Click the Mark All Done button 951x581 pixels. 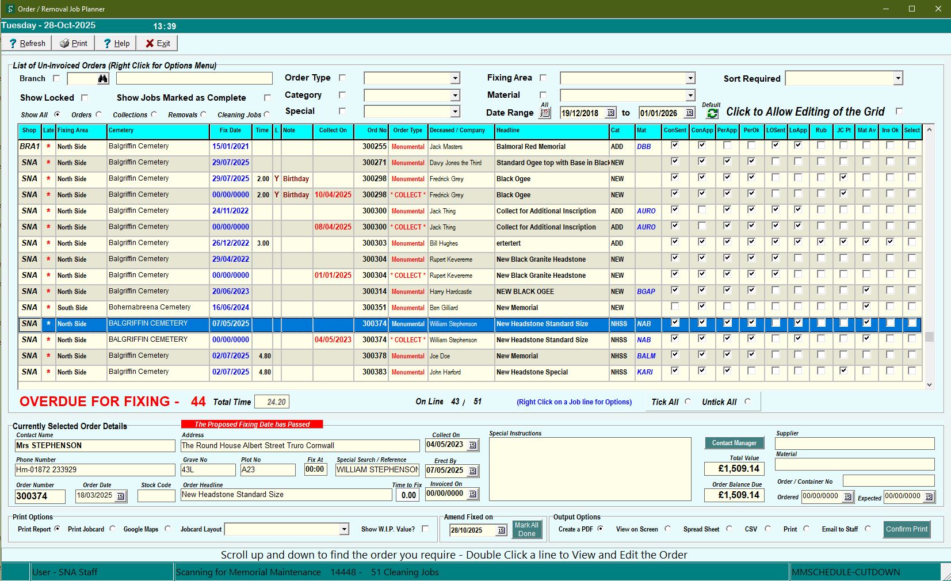click(x=526, y=529)
